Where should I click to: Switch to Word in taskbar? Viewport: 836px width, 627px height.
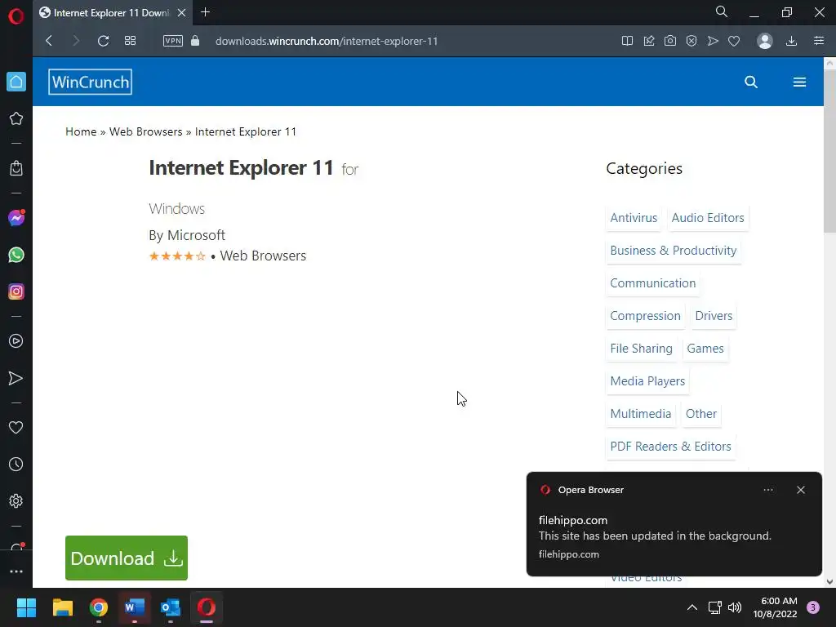point(135,607)
